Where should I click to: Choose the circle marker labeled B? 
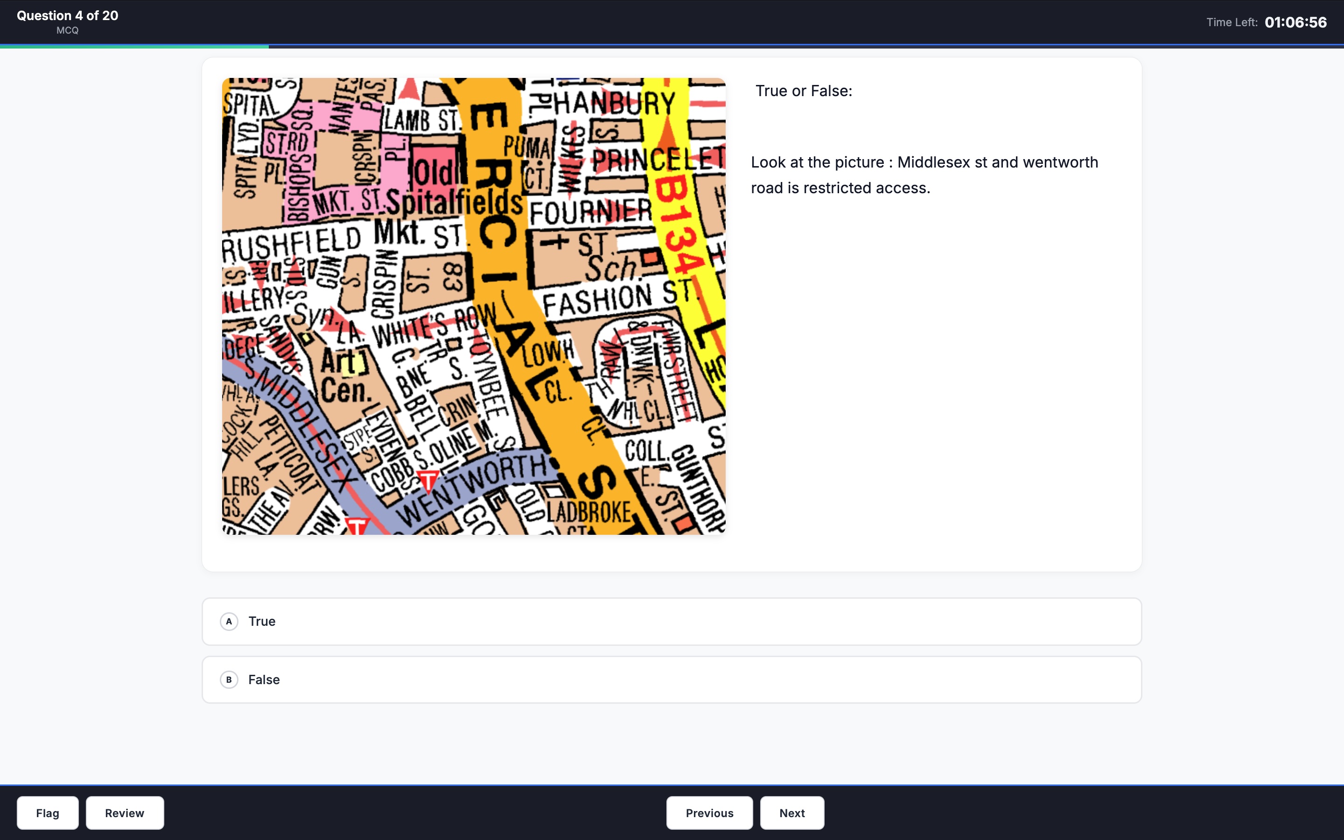coord(229,679)
